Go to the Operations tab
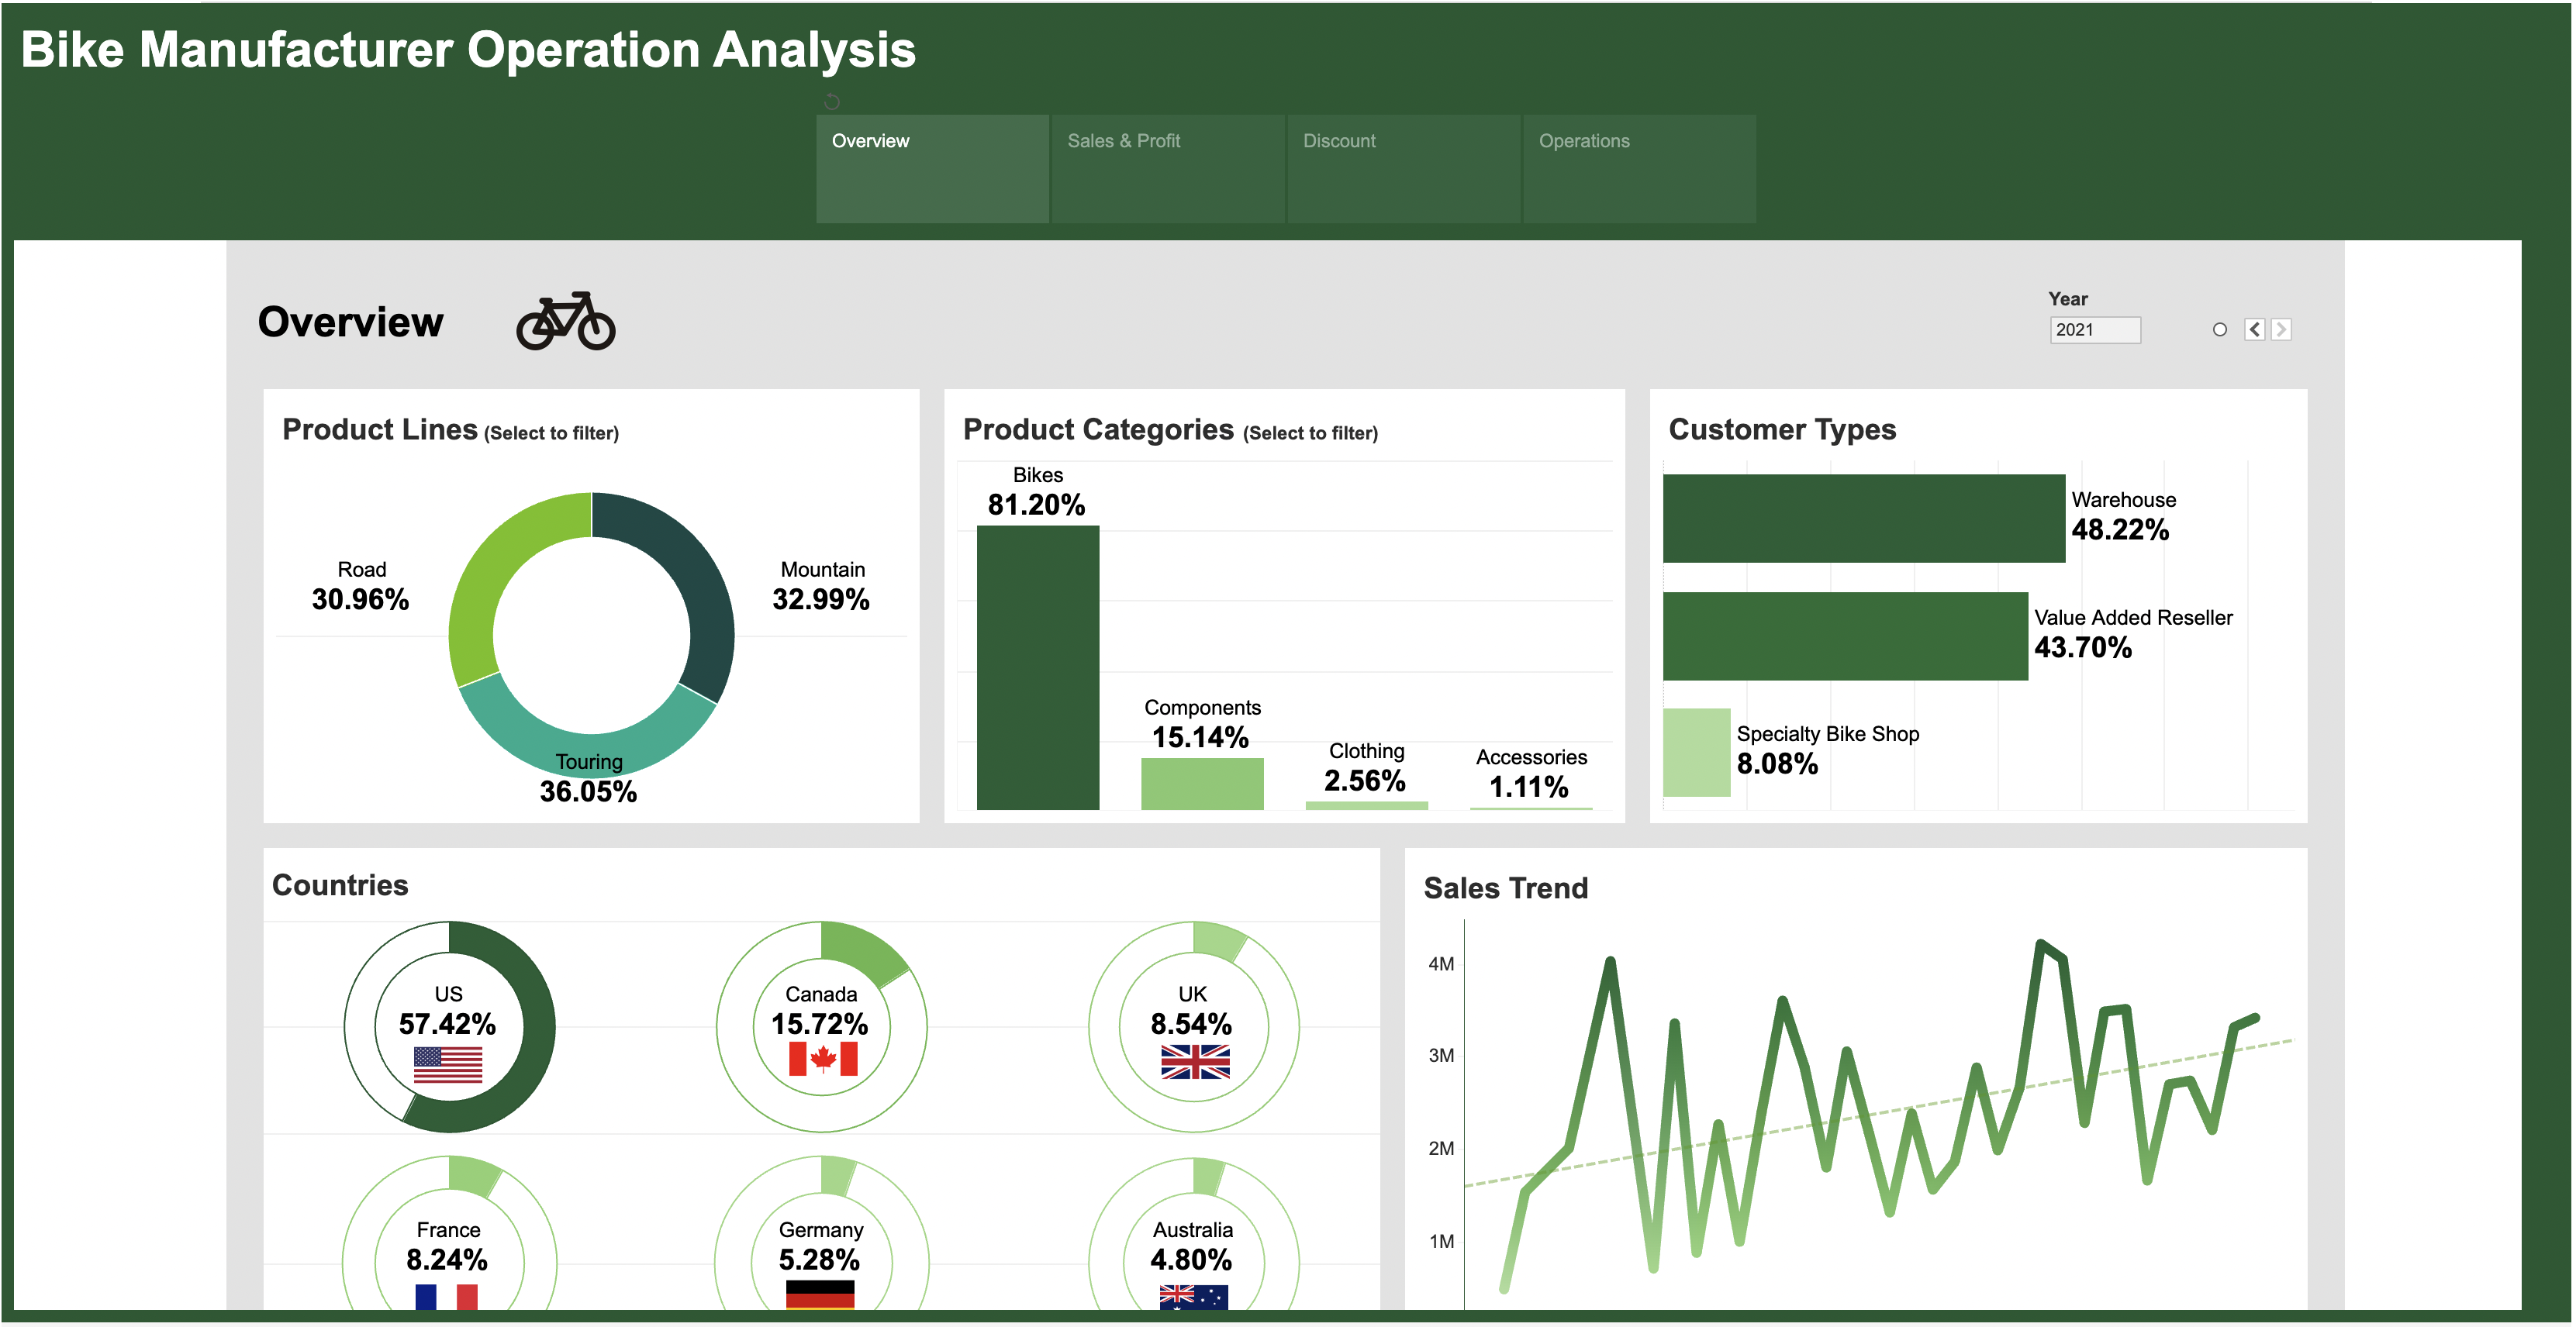This screenshot has height=1327, width=2576. coord(1639,168)
